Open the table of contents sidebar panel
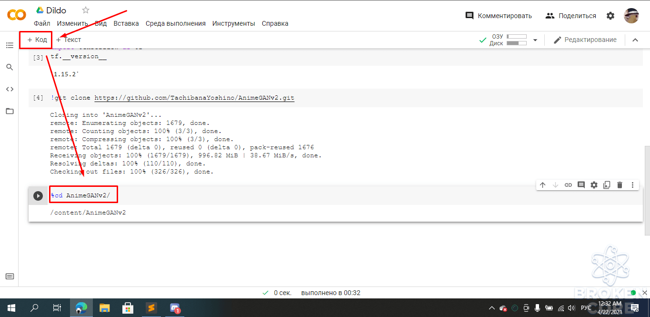Viewport: 650px width, 317px height. pyautogui.click(x=10, y=45)
